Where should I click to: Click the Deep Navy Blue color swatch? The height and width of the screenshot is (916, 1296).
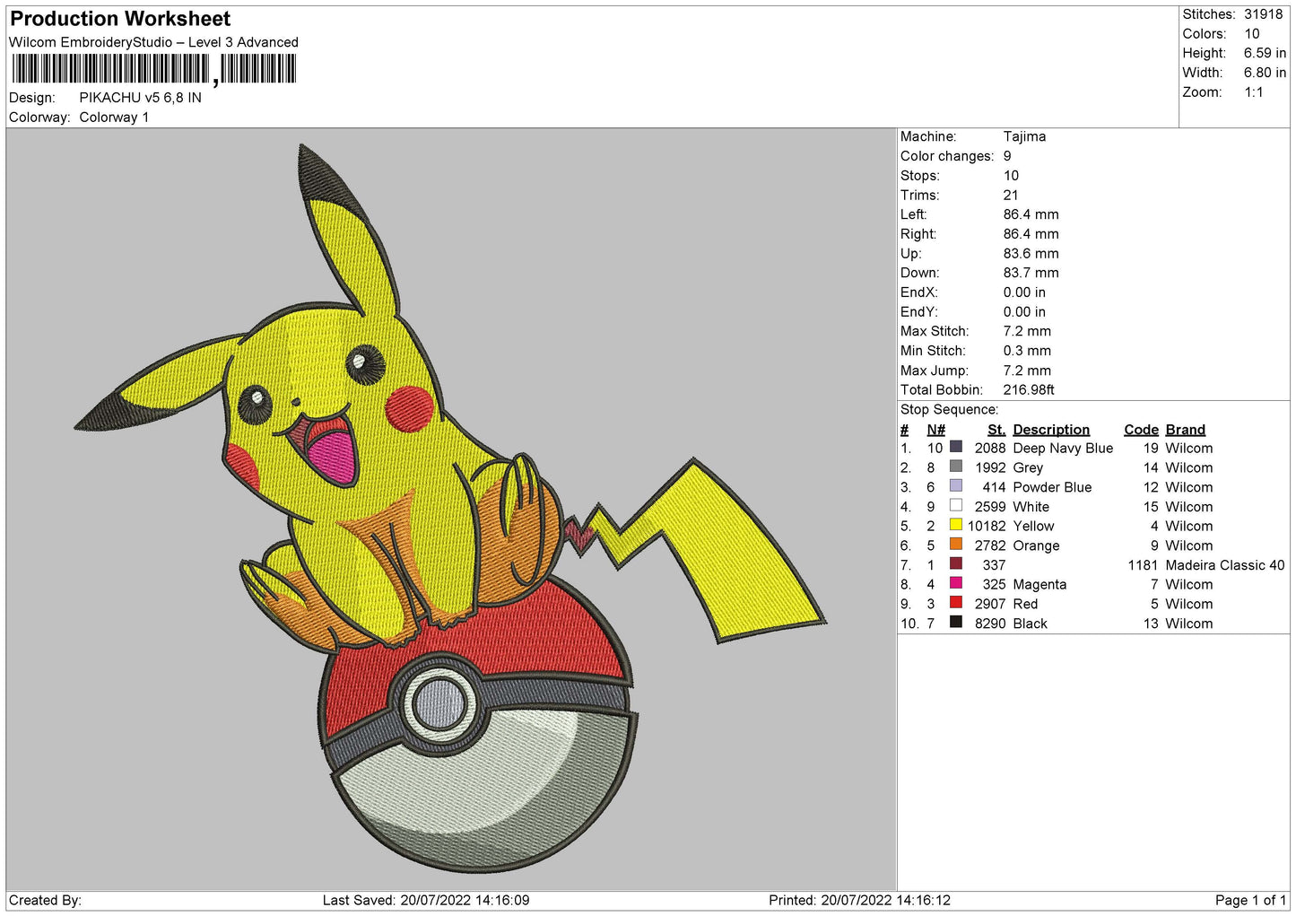[956, 447]
